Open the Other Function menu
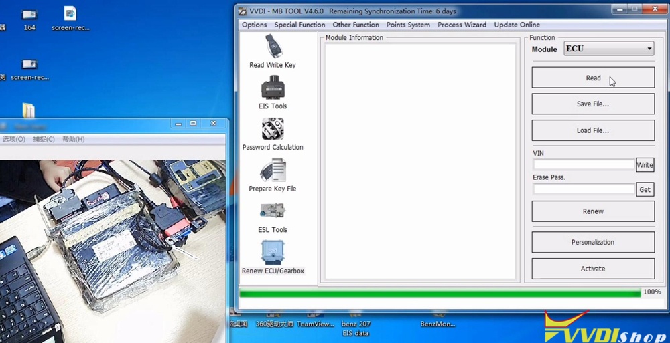This screenshot has width=670, height=343. tap(356, 25)
